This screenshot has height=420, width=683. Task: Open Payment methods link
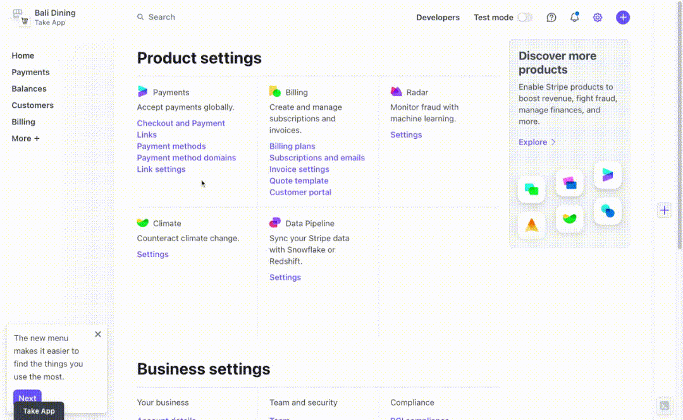171,147
